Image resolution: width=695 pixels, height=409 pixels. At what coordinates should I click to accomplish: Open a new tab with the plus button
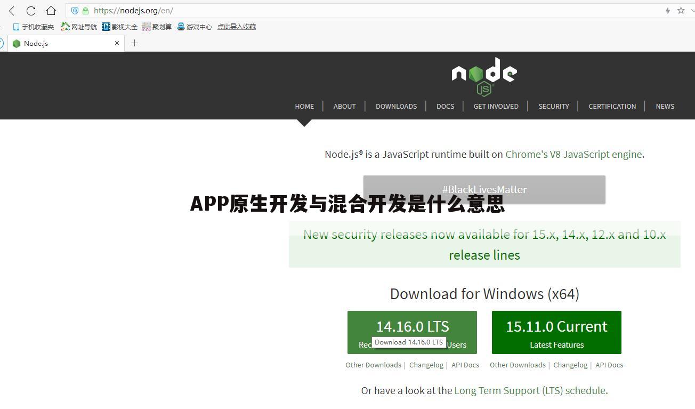[x=134, y=43]
